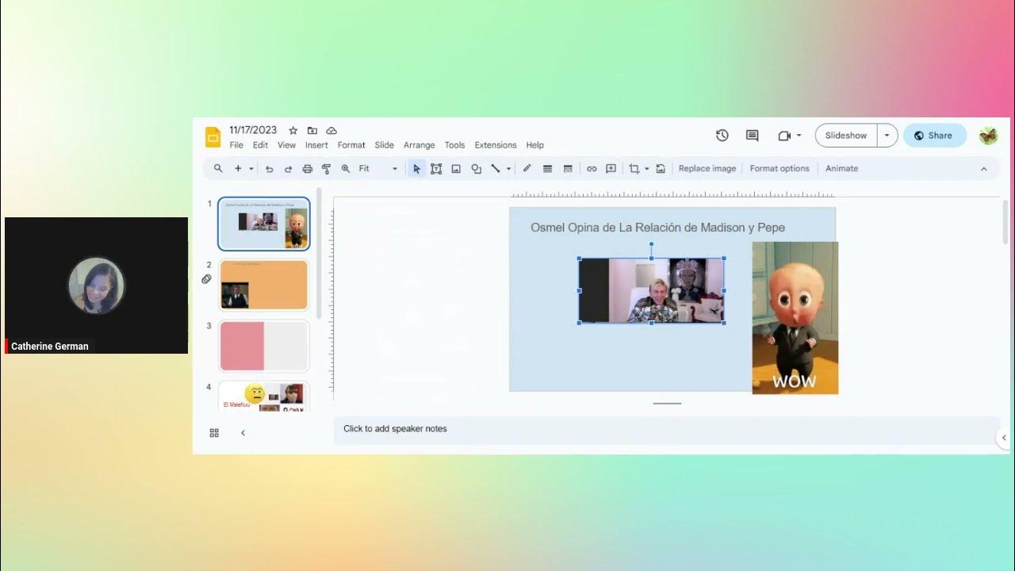The width and height of the screenshot is (1015, 571).
Task: Select slide 1 thumbnail
Action: pyautogui.click(x=264, y=224)
